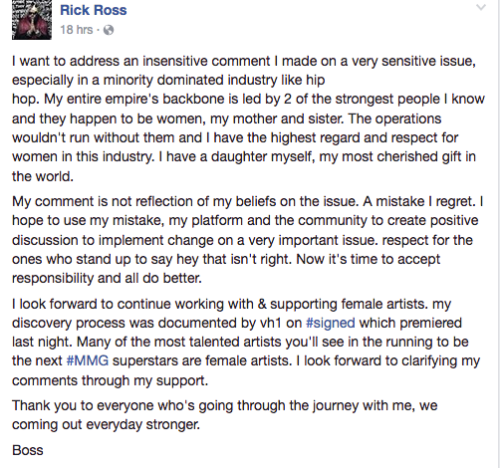Click the paragraph starting 'Thank you to everyone'
The image size is (500, 468).
225,415
